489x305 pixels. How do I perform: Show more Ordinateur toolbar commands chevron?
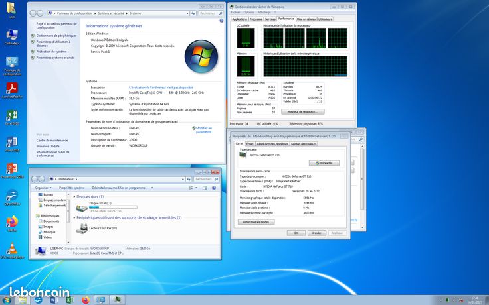152,188
